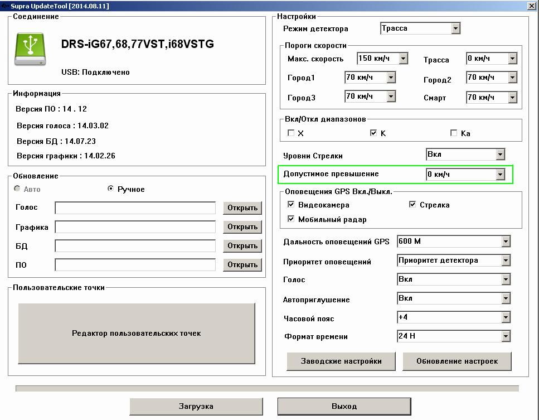Screen dimensions: 539x420
Task: Open the Режим детектора dropdown
Action: (x=455, y=28)
